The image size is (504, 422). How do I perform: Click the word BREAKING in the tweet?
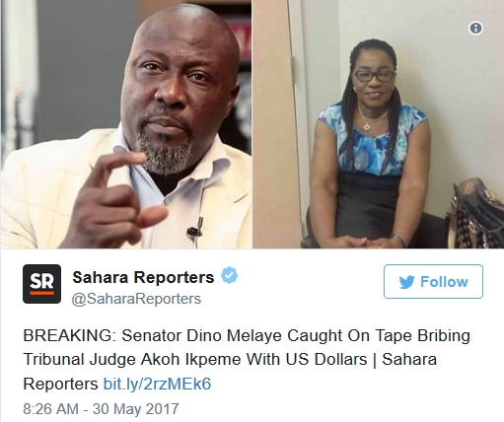coord(67,336)
